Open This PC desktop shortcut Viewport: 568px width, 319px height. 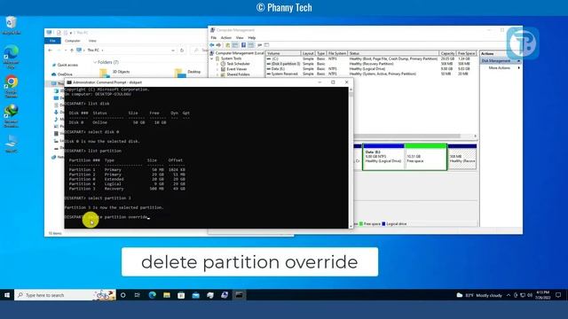point(12,144)
